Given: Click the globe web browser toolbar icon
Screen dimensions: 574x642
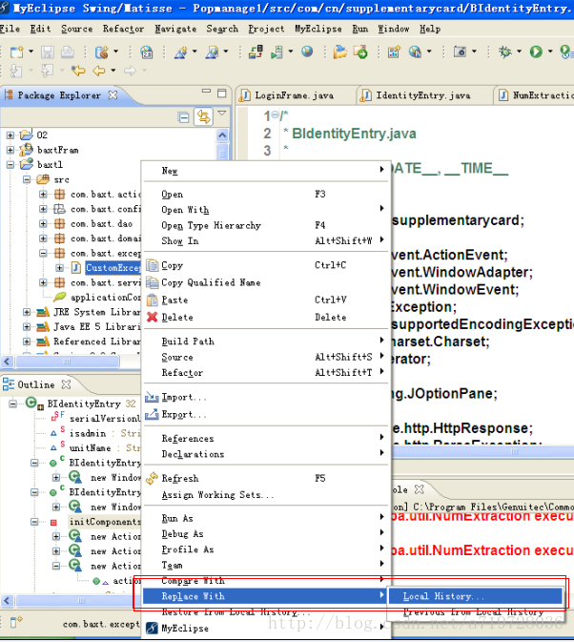Looking at the screenshot, I should pyautogui.click(x=307, y=52).
